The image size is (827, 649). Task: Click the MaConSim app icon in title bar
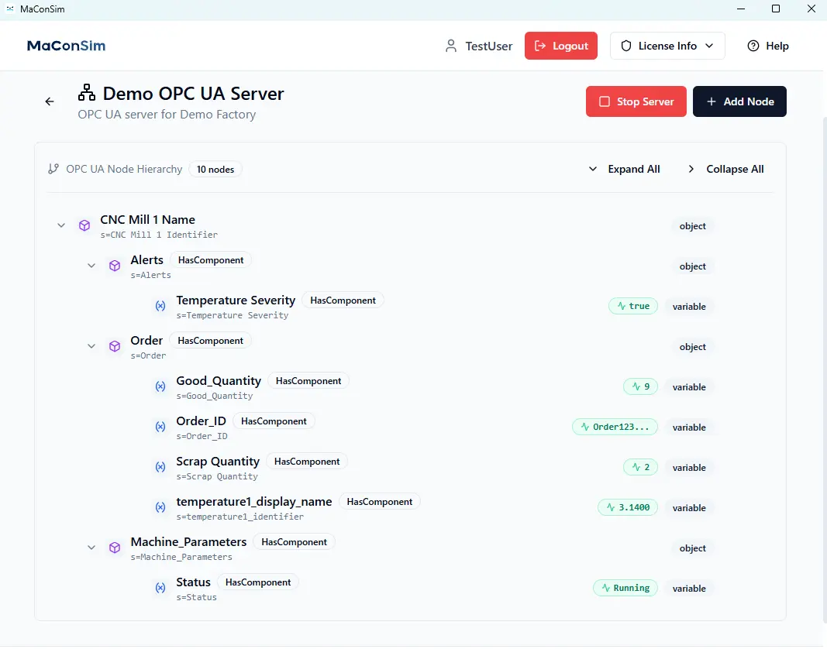tap(10, 9)
